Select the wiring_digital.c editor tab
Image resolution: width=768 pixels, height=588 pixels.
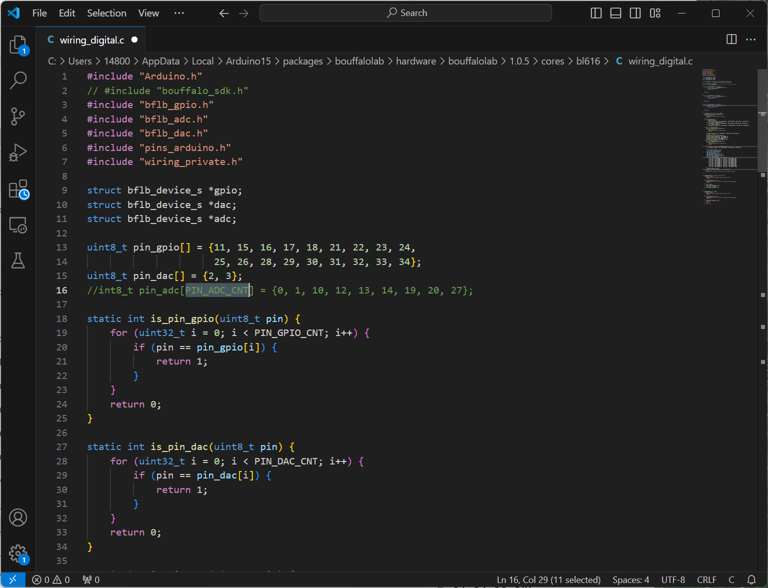pyautogui.click(x=91, y=40)
